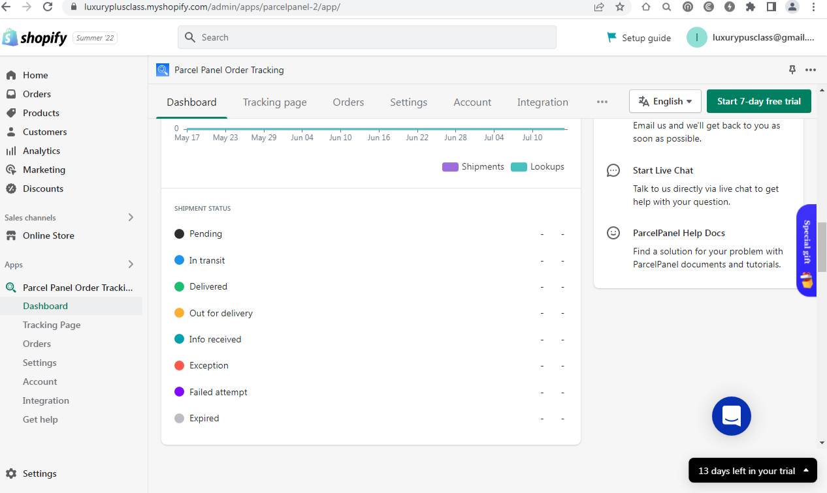Open the browser three-dot menu

tap(813, 7)
